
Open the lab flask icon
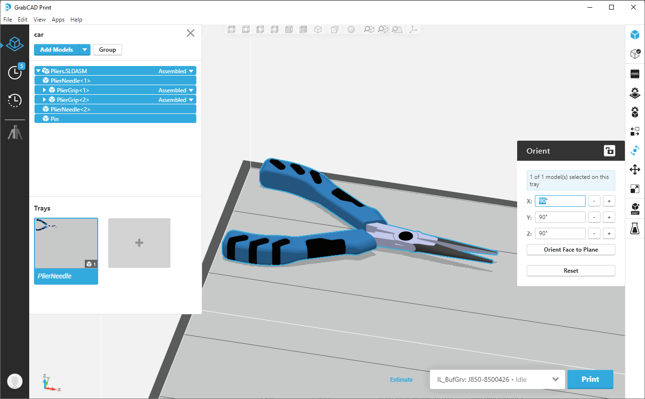point(635,228)
